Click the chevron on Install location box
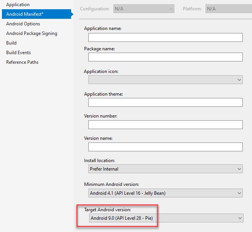Viewport: 252px width, 232px height. tap(239, 169)
